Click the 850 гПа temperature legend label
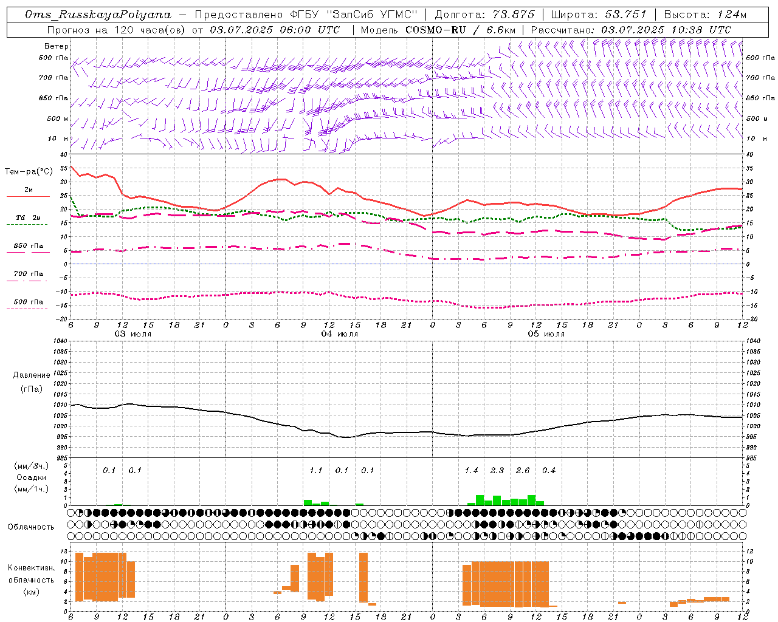The width and height of the screenshot is (778, 622). tap(28, 246)
